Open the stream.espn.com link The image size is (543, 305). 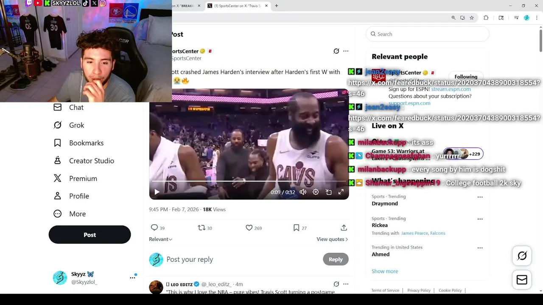451,89
